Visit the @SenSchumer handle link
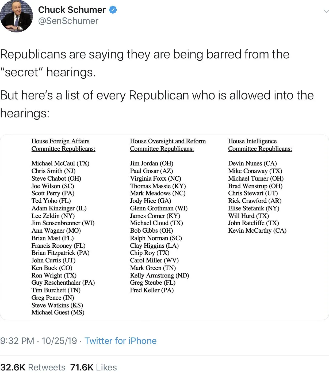Viewport: 329px width, 375px height. pyautogui.click(x=68, y=21)
